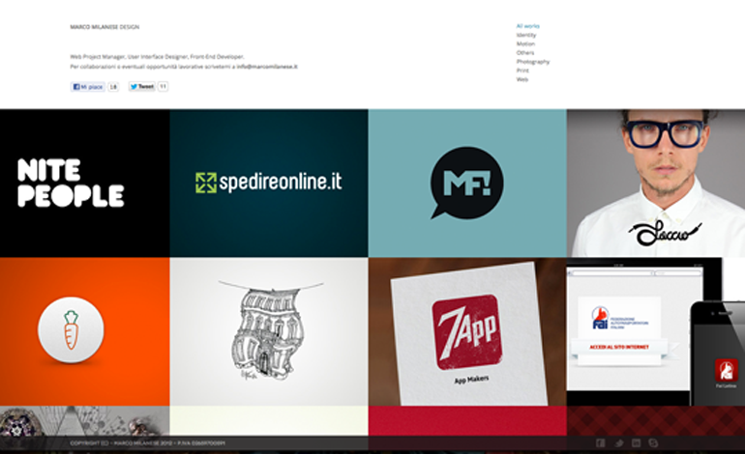This screenshot has height=454, width=745.
Task: Click the Facebook like count 18
Action: pos(113,87)
